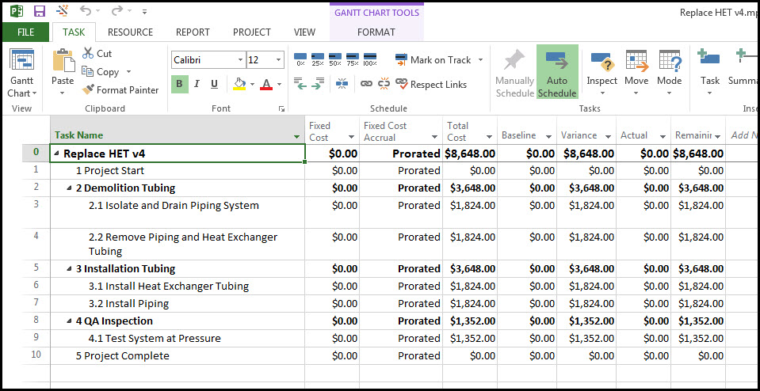
Task: Open the Task Name column filter dropdown
Action: pos(296,137)
